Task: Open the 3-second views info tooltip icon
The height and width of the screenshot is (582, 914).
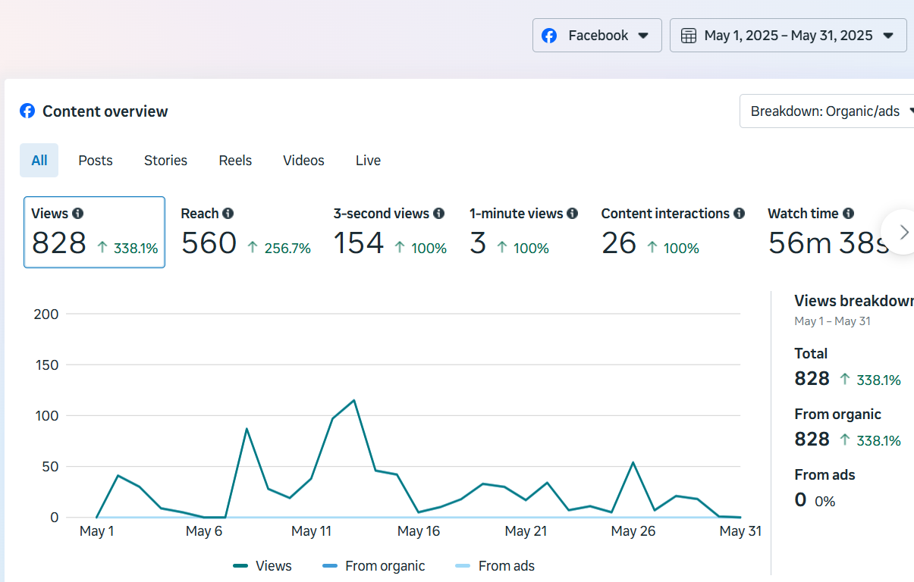Action: pos(438,214)
